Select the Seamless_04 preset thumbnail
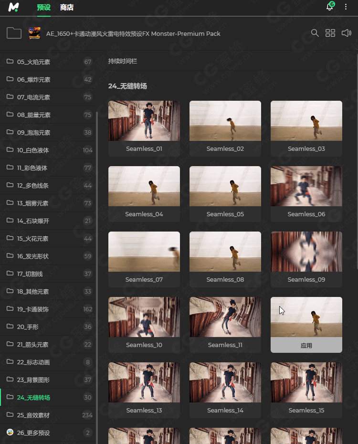 (144, 186)
